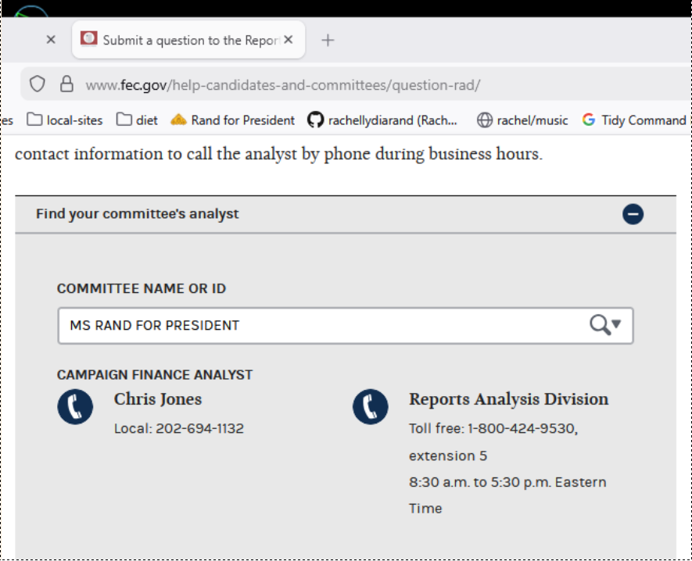Click the phone icon beside Chris Jones
The height and width of the screenshot is (561, 692).
tap(75, 407)
